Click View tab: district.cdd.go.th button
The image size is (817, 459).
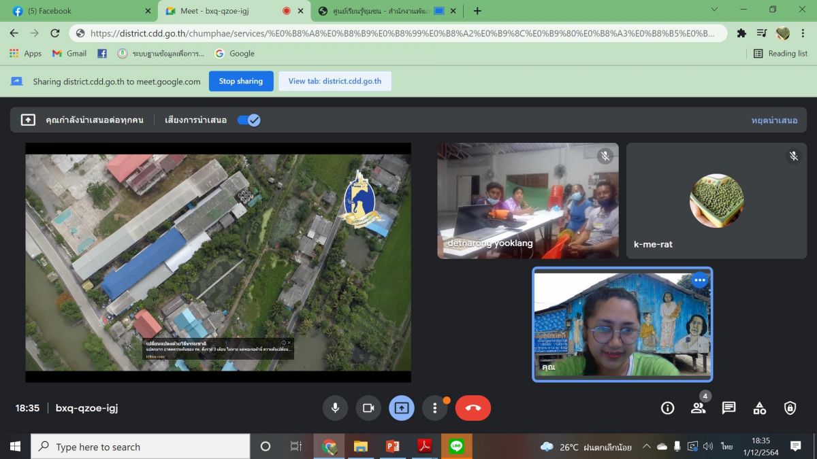tap(334, 81)
